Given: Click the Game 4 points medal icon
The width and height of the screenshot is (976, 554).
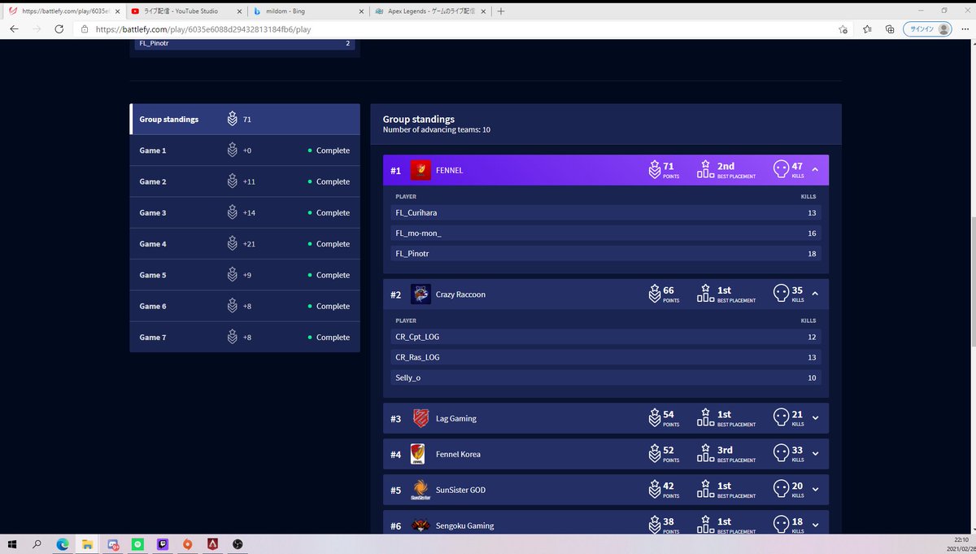Looking at the screenshot, I should 233,243.
